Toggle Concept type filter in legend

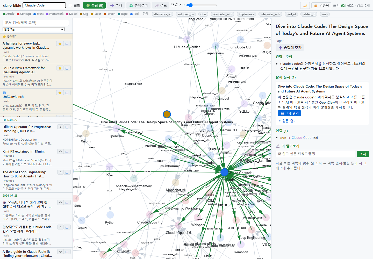[x=24, y=14]
